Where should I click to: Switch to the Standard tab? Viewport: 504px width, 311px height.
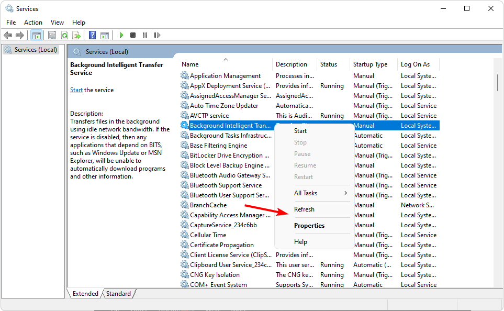[x=118, y=294]
